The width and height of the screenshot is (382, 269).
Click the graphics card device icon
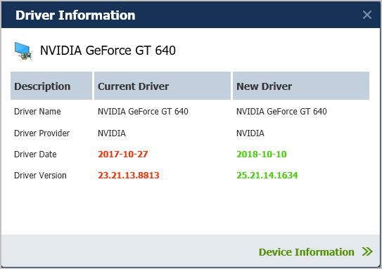23,51
